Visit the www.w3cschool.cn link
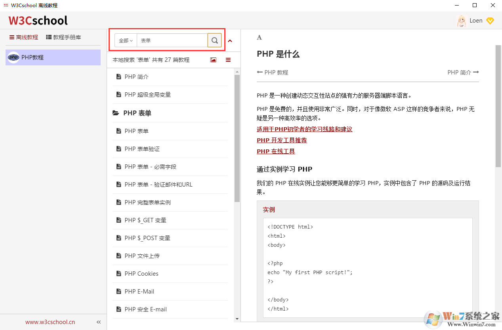 coord(50,322)
